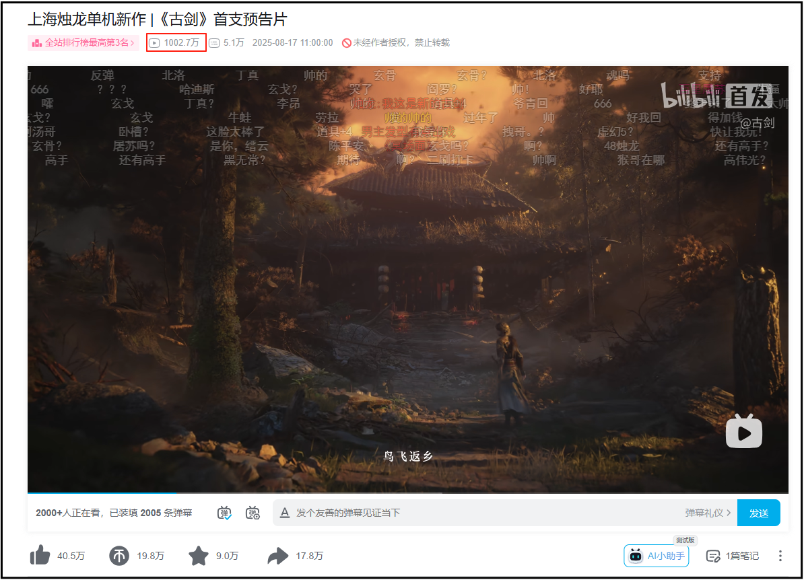Open the three-dot more options menu
This screenshot has height=580, width=804.
pyautogui.click(x=780, y=556)
